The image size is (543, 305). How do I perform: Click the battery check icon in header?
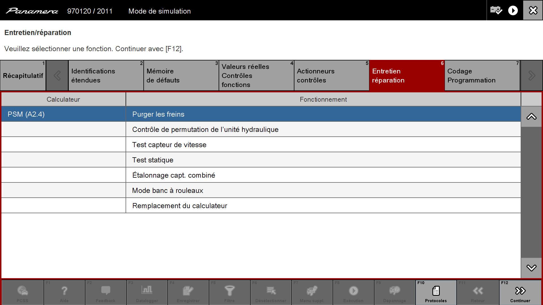click(x=496, y=10)
